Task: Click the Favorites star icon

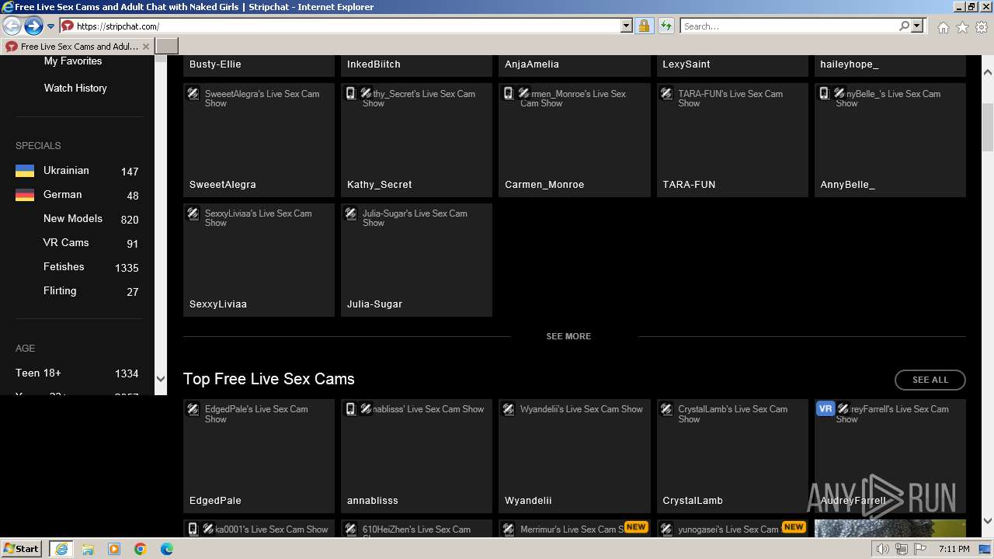Action: tap(962, 27)
